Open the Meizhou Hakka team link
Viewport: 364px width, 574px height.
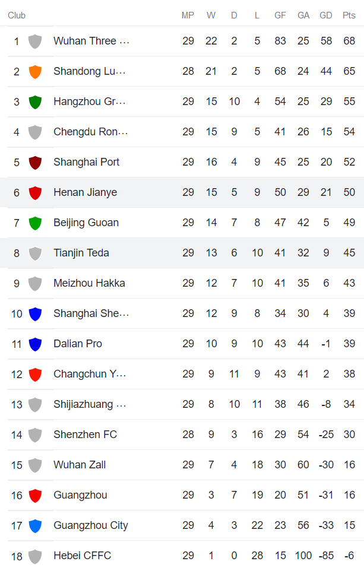pyautogui.click(x=89, y=283)
